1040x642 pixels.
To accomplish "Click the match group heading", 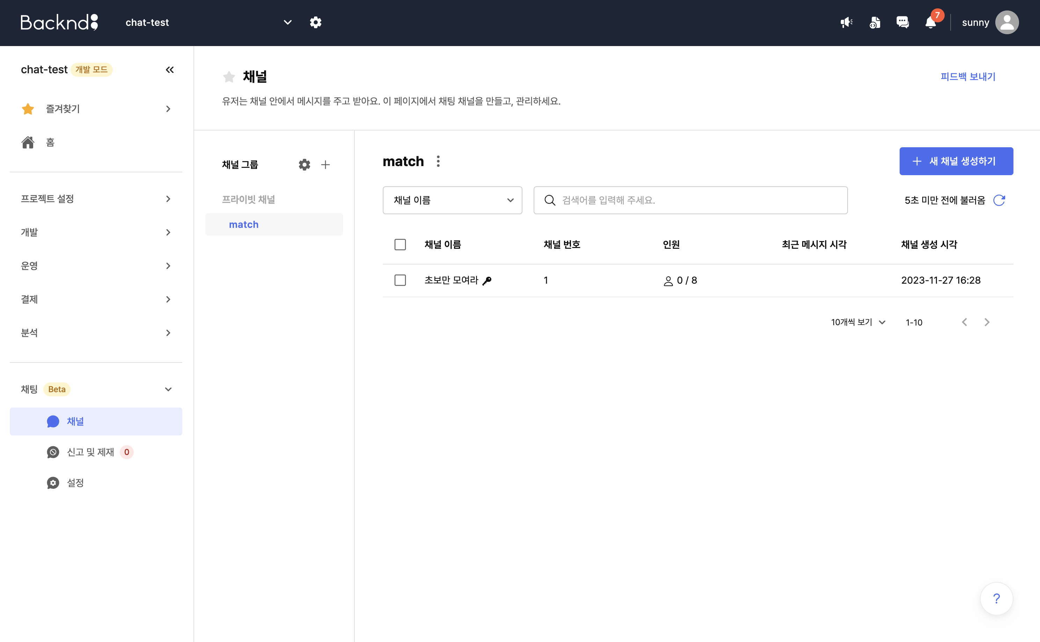I will pyautogui.click(x=403, y=161).
